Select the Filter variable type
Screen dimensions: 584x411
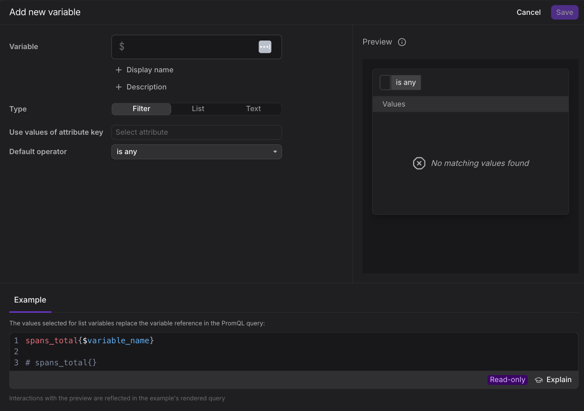click(141, 109)
